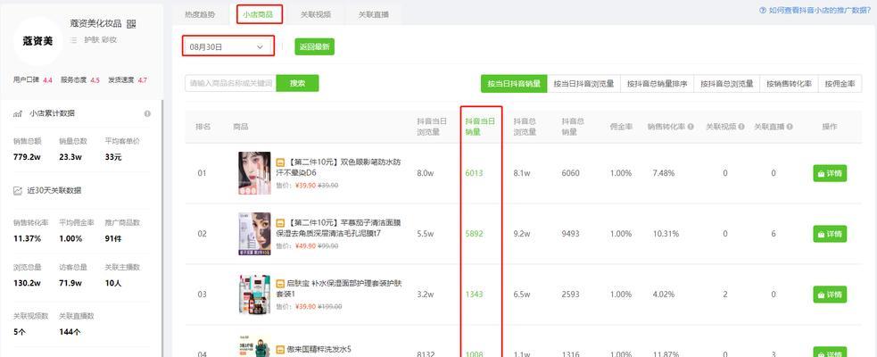Focus the product name search field
The width and height of the screenshot is (877, 357).
pos(230,83)
